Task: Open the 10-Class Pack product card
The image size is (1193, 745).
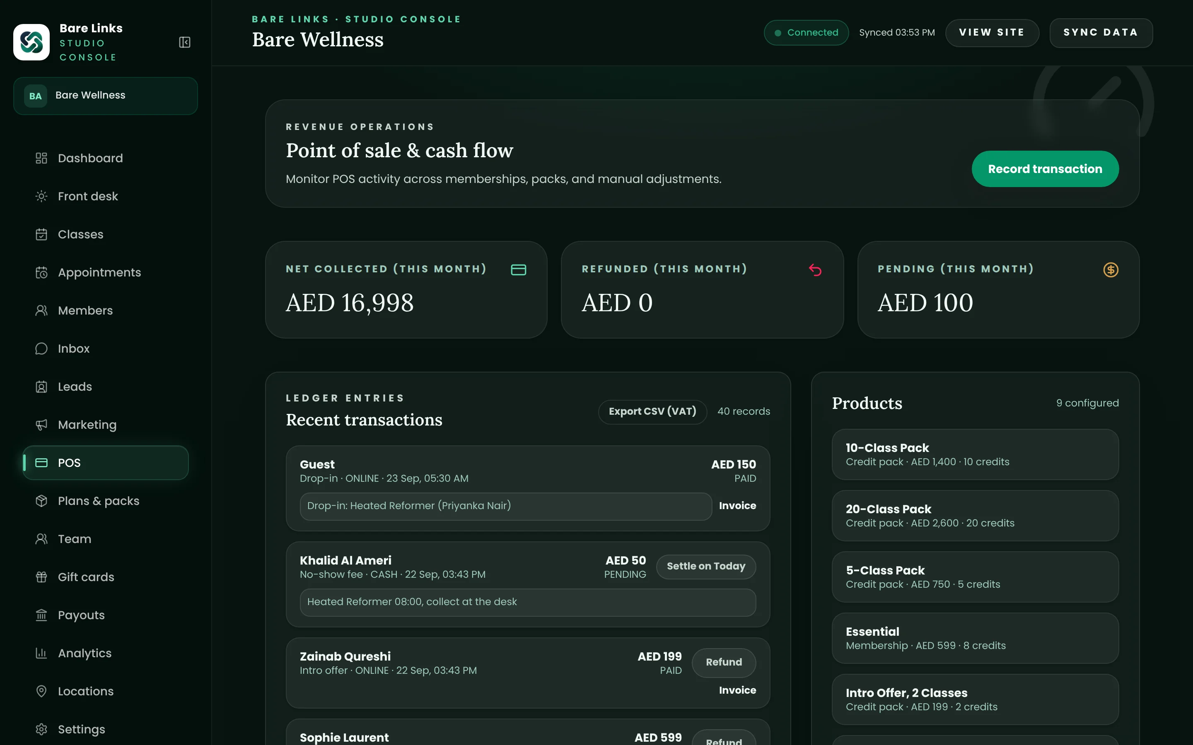Action: coord(975,454)
